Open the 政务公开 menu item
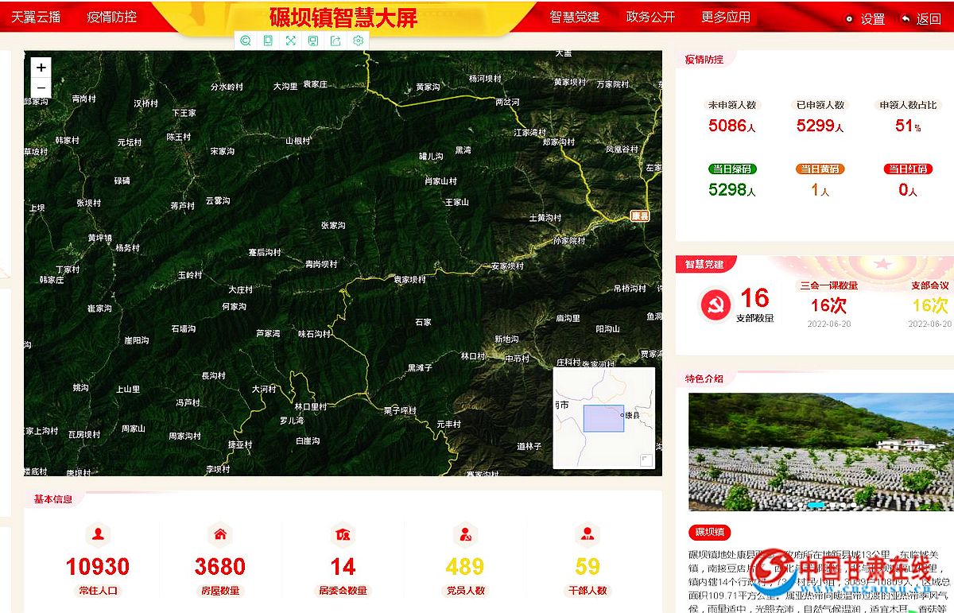This screenshot has height=613, width=954. pyautogui.click(x=650, y=17)
